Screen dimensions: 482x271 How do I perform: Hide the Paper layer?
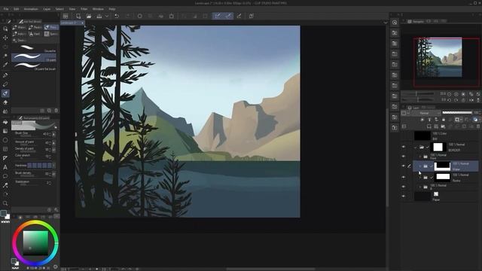(404, 196)
